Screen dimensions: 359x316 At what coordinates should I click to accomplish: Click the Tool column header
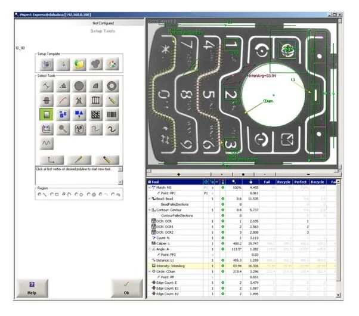(x=175, y=182)
